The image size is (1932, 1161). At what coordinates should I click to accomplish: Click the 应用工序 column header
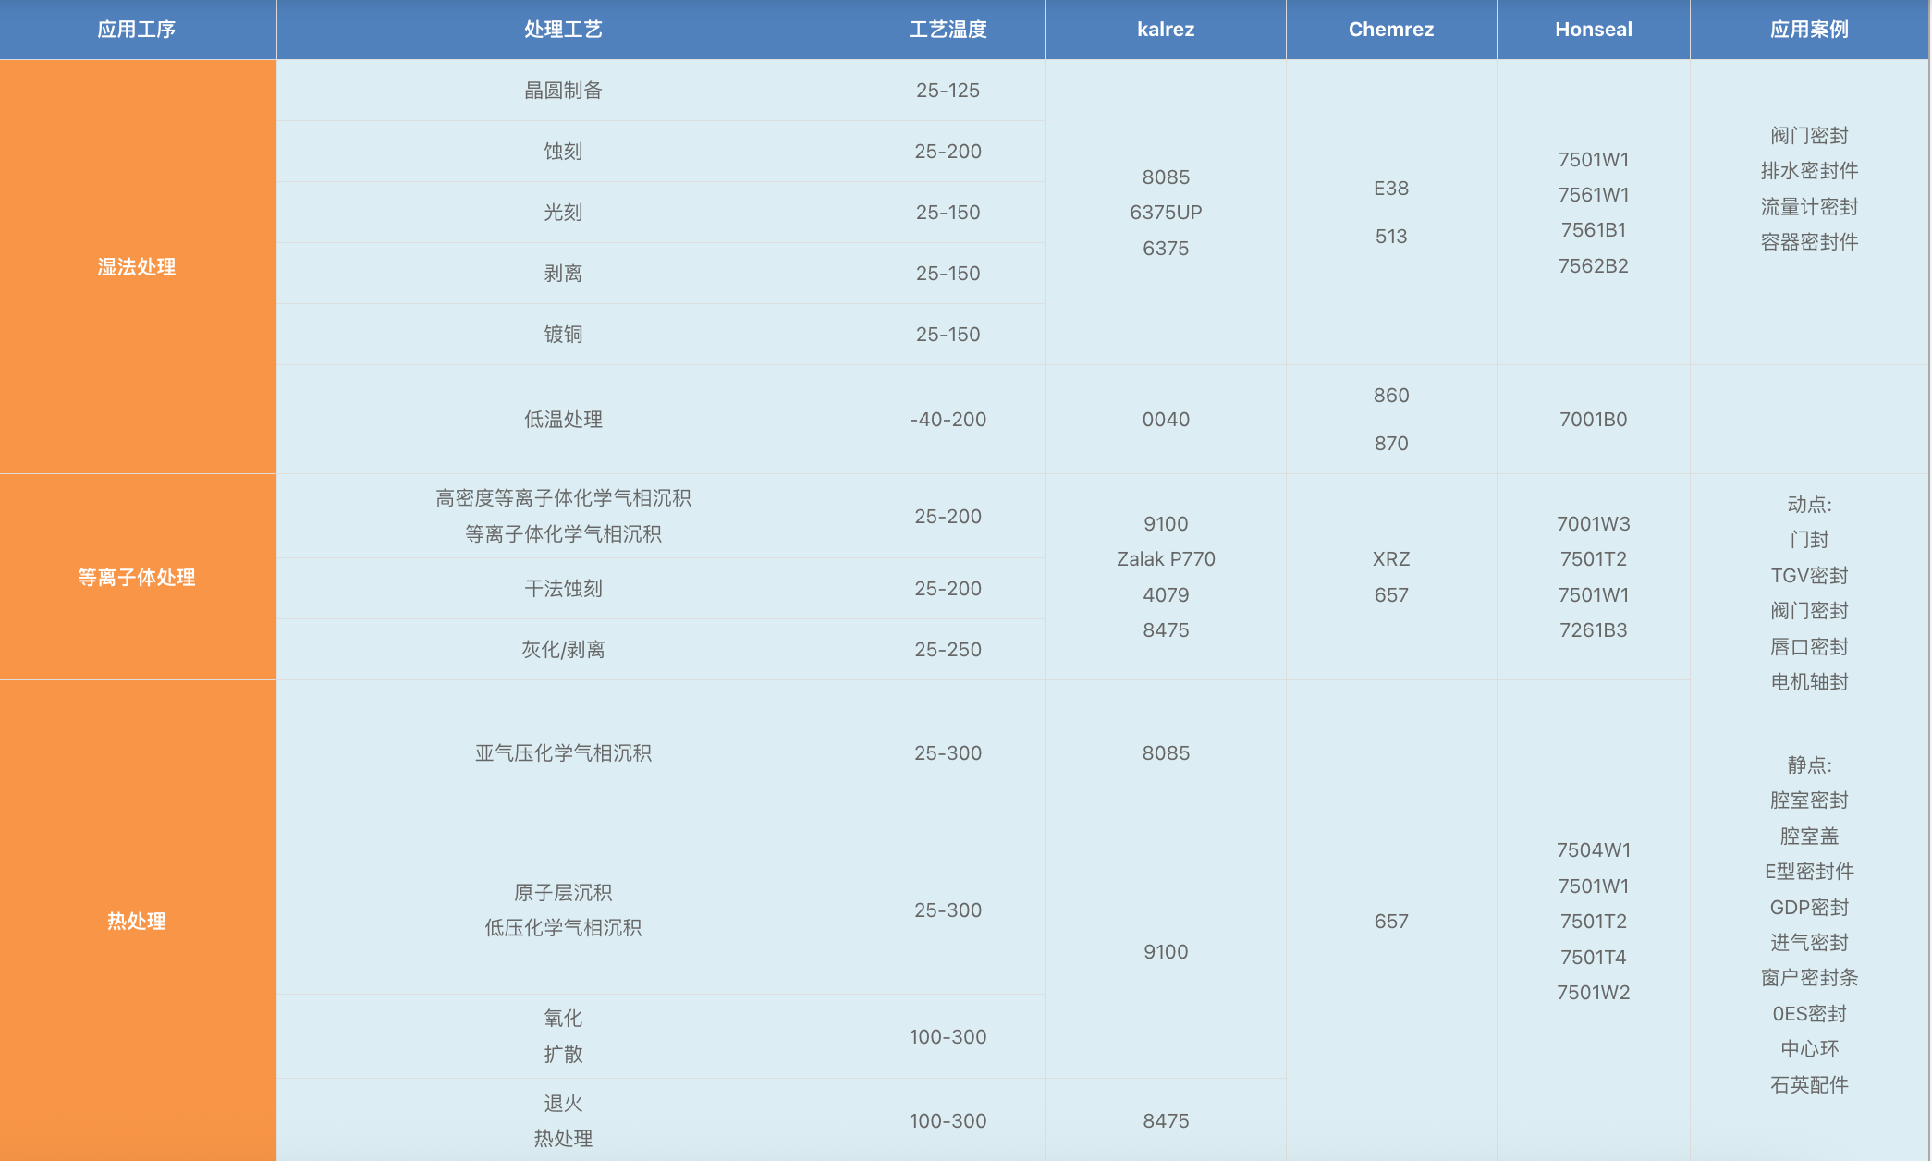137,30
